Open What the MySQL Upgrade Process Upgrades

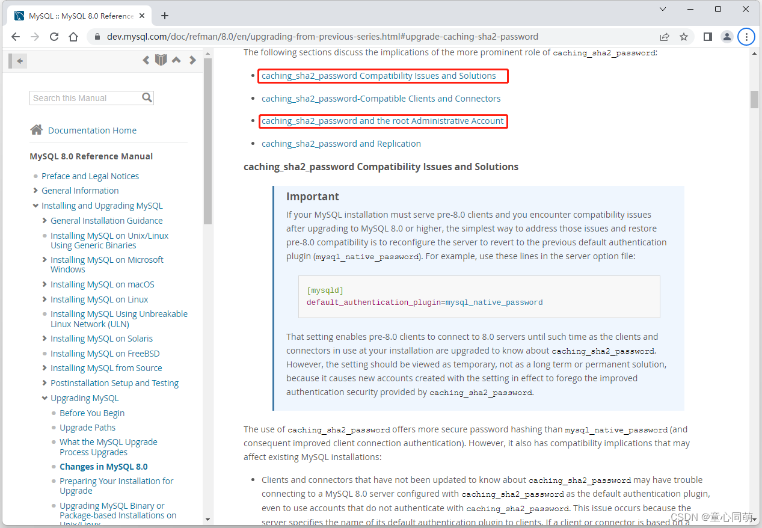click(108, 447)
